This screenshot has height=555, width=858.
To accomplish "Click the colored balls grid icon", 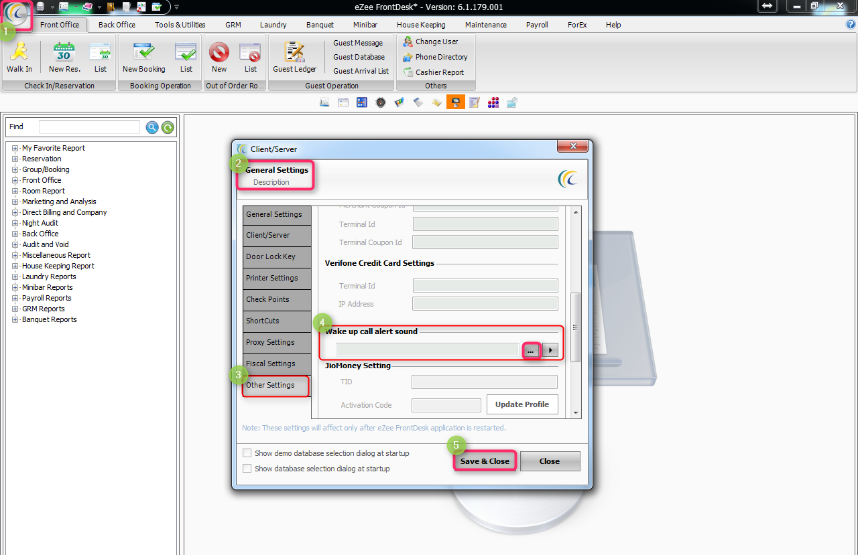I will (493, 102).
